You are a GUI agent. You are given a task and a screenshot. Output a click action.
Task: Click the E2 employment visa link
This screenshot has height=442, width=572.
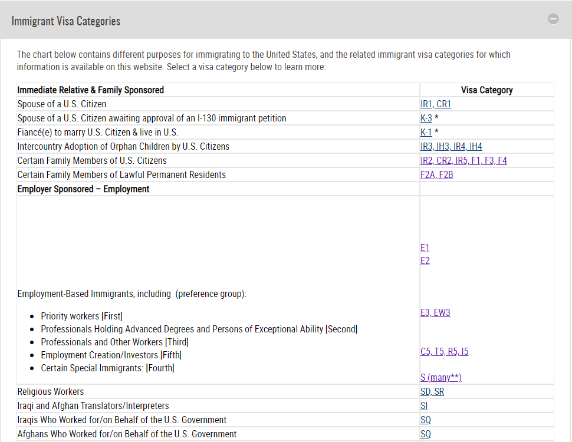point(425,260)
